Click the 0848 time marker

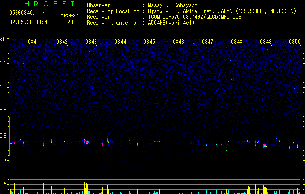point(237,42)
